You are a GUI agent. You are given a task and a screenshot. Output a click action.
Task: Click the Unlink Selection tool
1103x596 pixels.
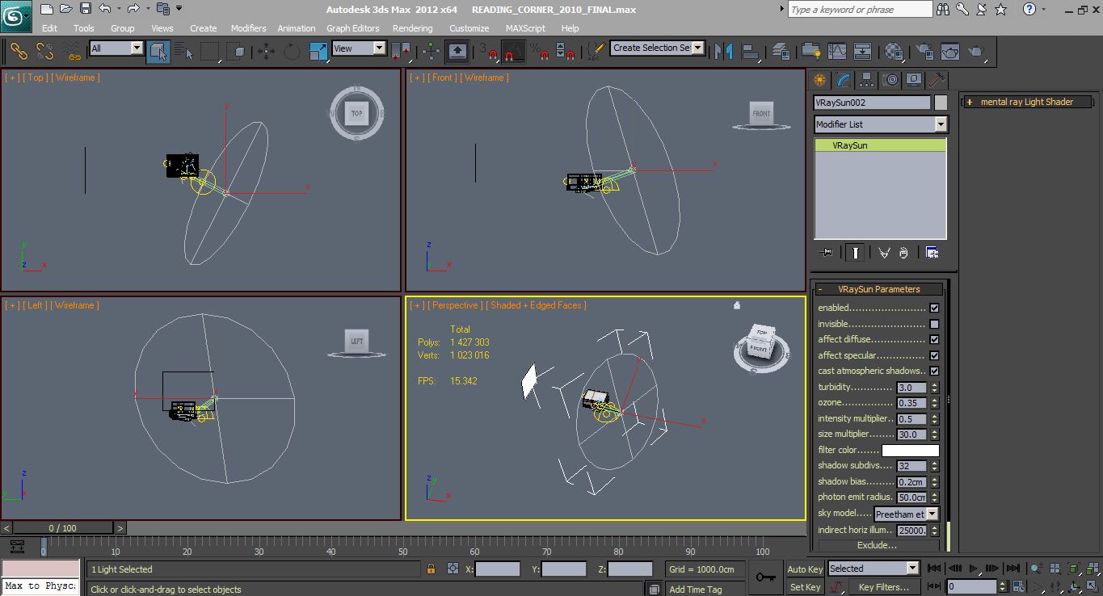pyautogui.click(x=45, y=52)
